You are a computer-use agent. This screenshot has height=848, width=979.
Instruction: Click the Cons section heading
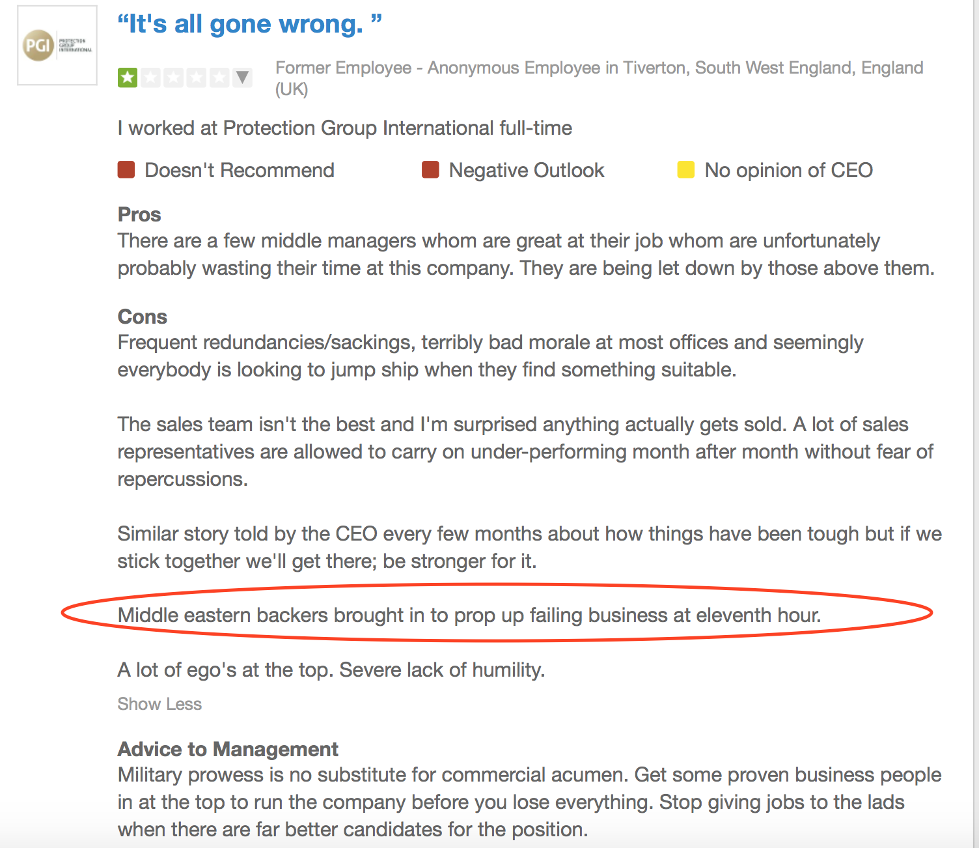click(x=143, y=317)
